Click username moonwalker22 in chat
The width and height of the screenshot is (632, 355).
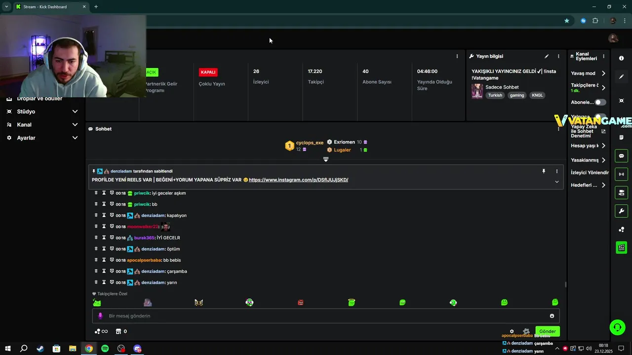143,227
